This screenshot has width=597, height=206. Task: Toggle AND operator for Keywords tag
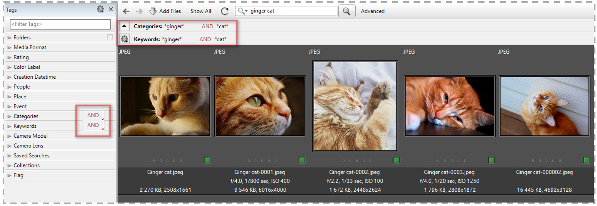click(x=93, y=125)
